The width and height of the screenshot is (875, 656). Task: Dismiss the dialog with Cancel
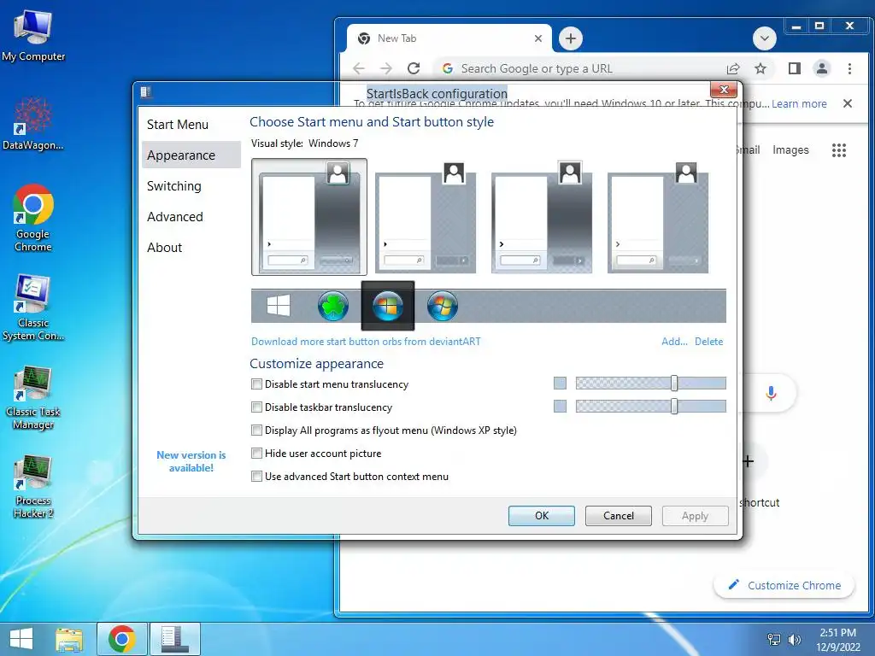(x=619, y=516)
